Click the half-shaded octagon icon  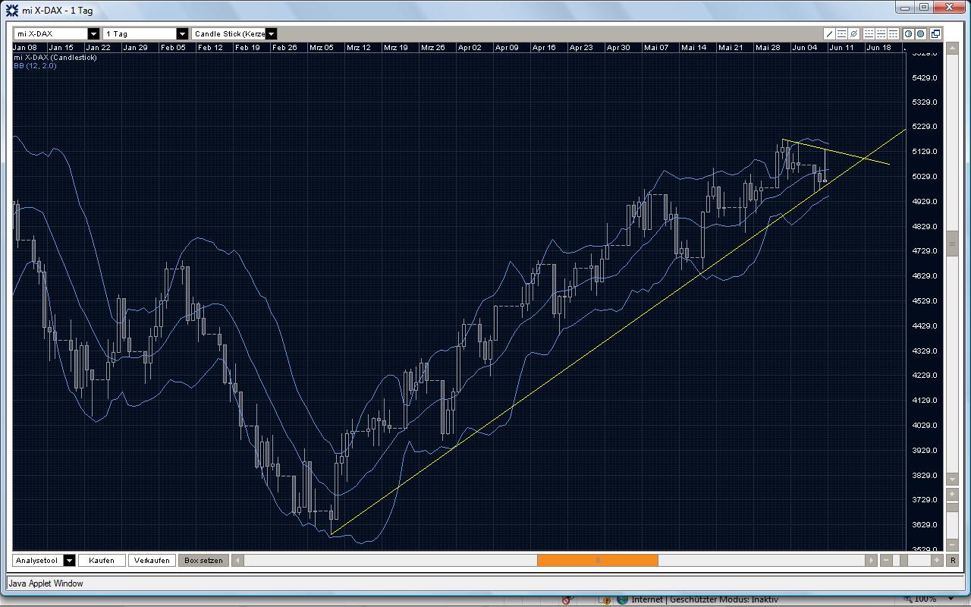[909, 33]
